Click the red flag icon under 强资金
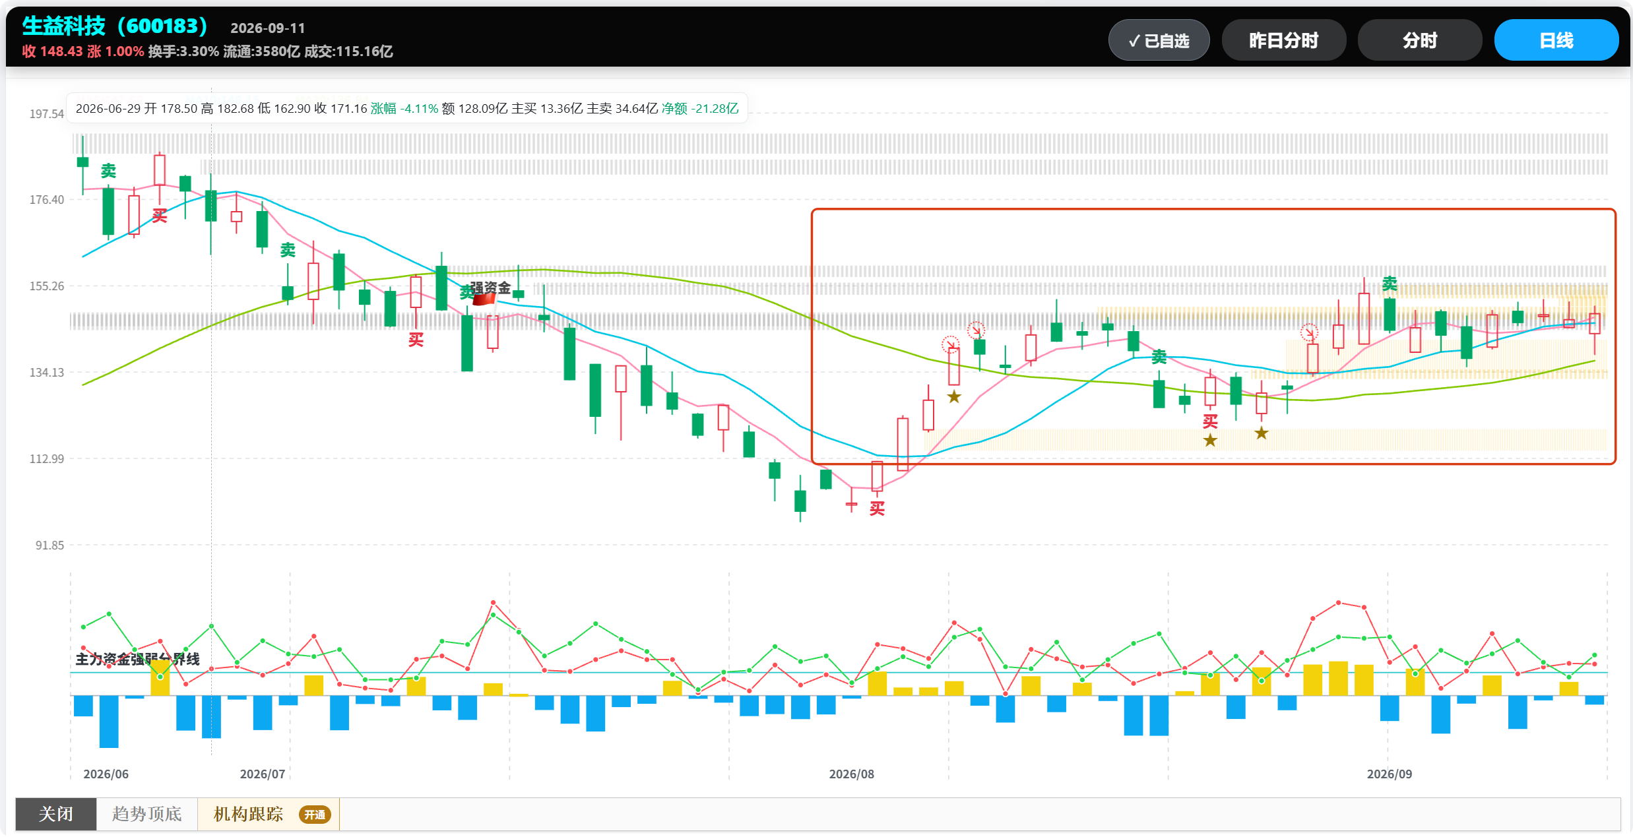This screenshot has width=1633, height=837. pos(484,299)
